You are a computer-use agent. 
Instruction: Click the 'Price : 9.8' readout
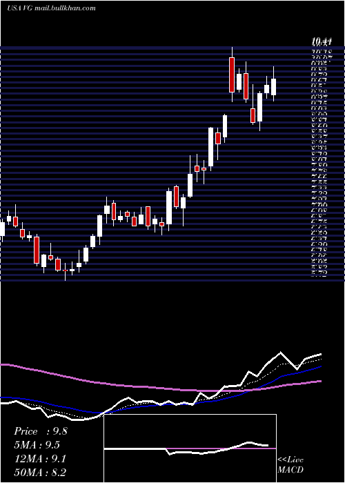coord(40,431)
